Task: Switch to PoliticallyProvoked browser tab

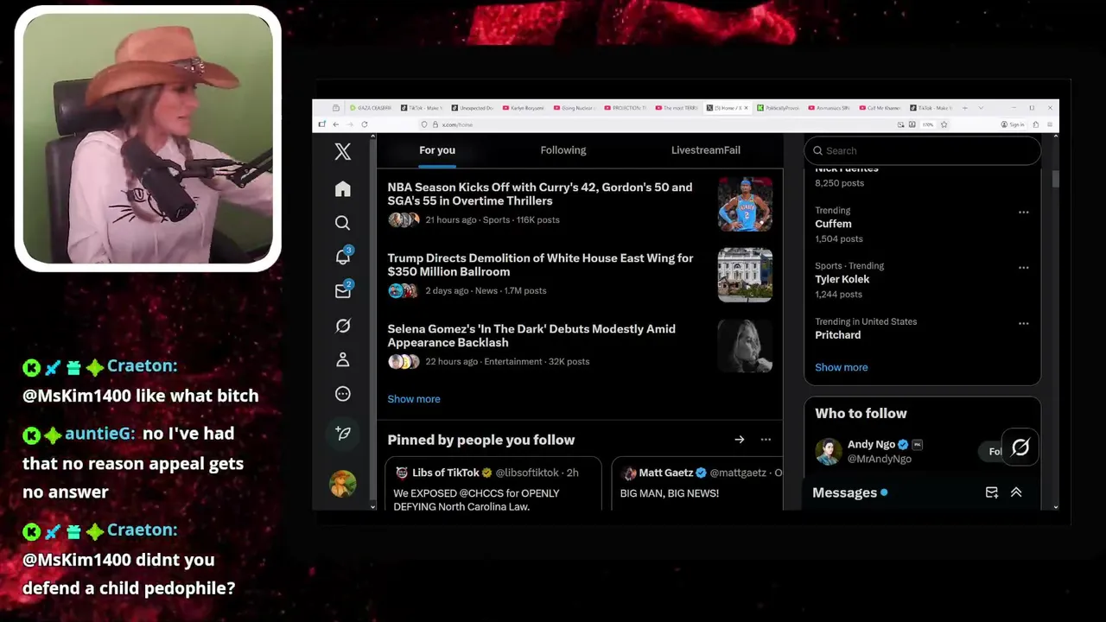Action: point(778,108)
